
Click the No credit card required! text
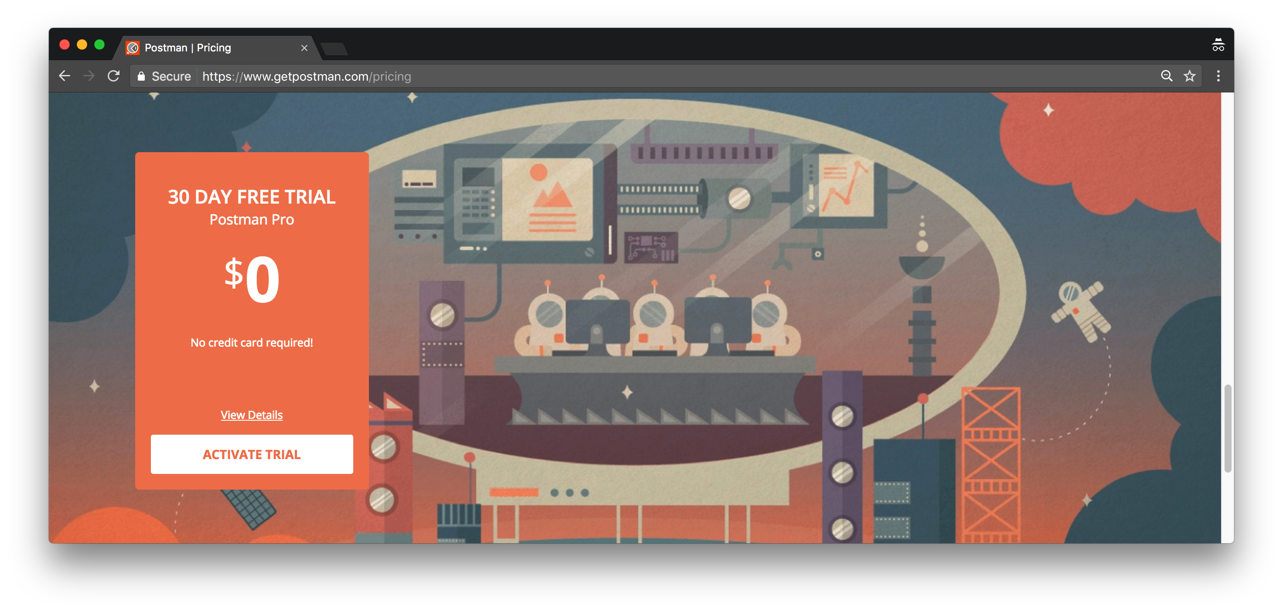[252, 343]
